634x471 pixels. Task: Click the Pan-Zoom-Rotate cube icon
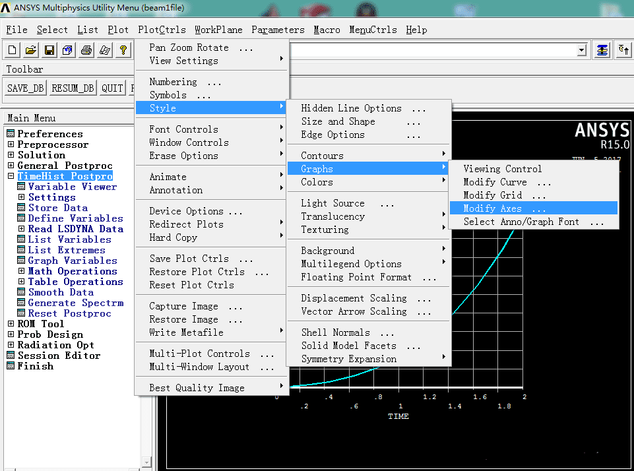tap(68, 50)
